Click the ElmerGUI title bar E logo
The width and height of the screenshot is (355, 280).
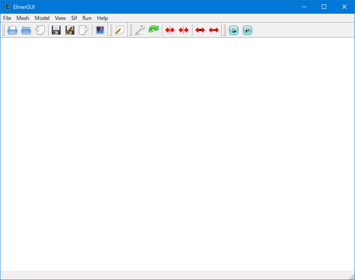[x=8, y=7]
